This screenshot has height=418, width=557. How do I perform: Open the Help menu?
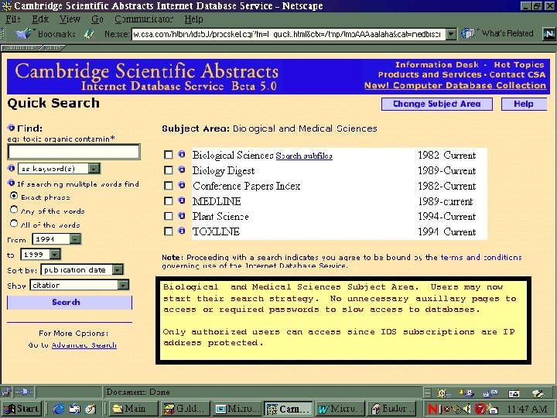click(193, 19)
